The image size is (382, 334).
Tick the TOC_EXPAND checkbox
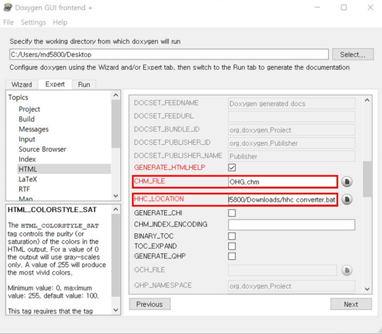tap(232, 246)
